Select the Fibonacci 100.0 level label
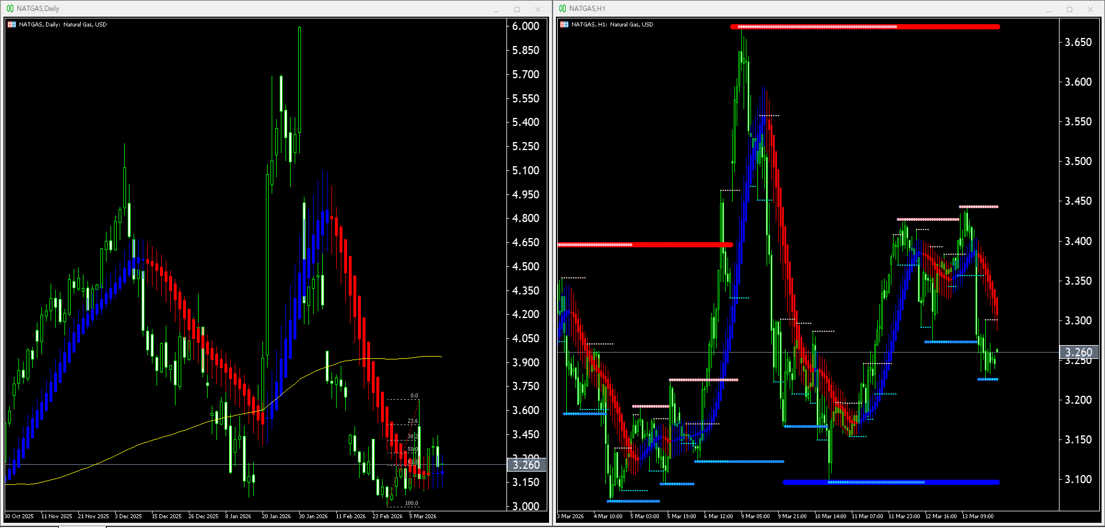Screen dimensions: 1105x528 tap(411, 503)
